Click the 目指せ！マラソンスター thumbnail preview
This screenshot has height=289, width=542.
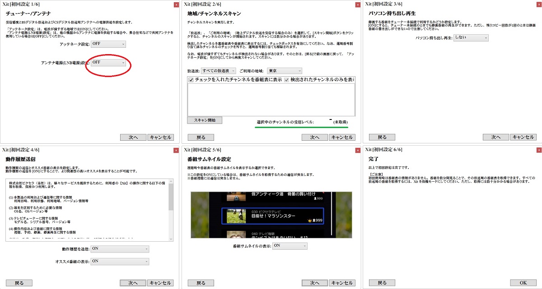(273, 215)
